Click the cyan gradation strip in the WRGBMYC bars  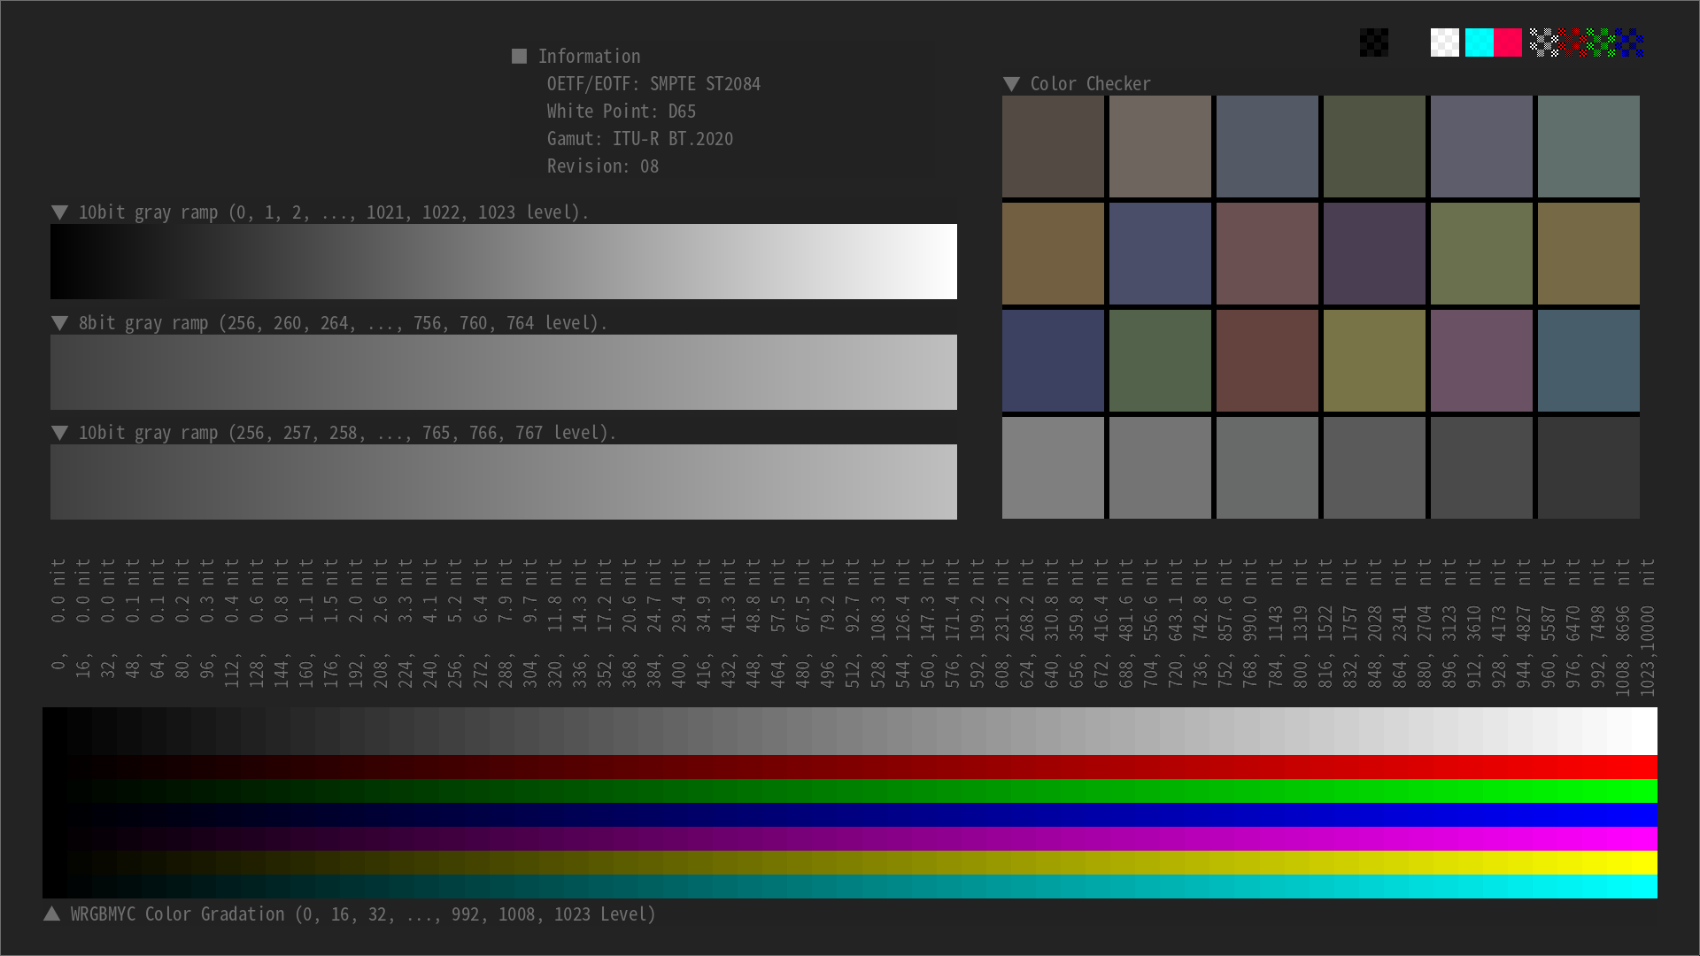tap(850, 886)
